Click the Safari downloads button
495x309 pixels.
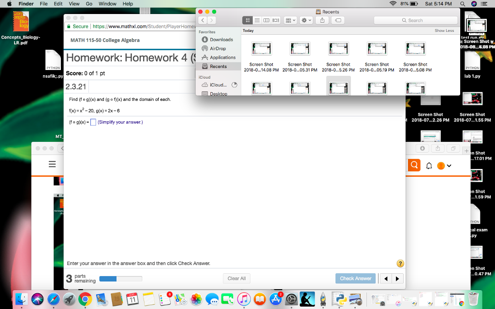422,149
